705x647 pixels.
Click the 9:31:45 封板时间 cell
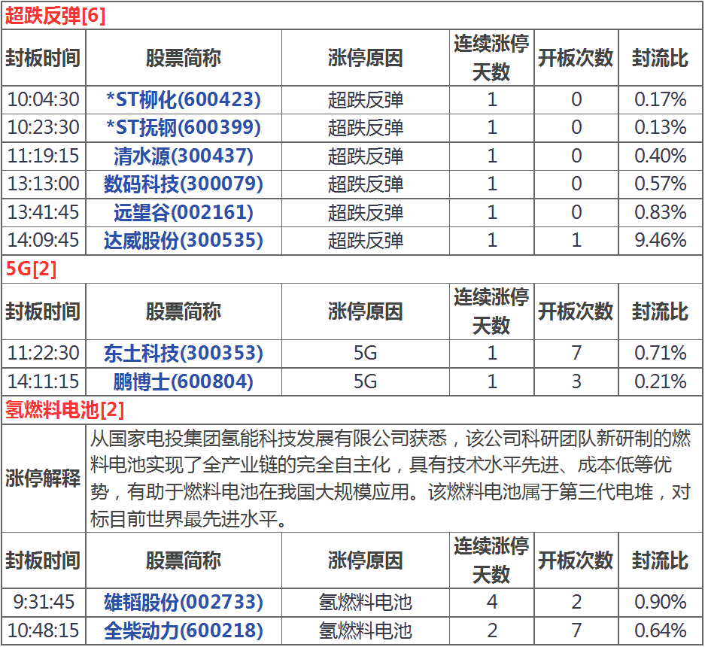pyautogui.click(x=43, y=602)
